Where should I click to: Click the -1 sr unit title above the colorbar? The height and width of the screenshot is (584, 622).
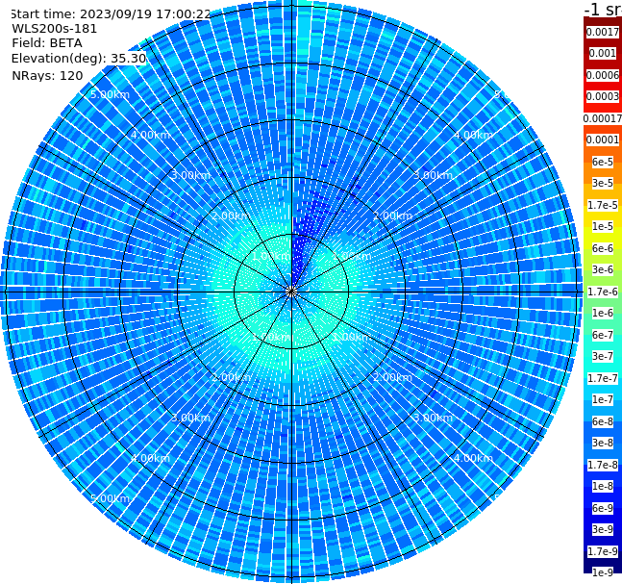tap(603, 10)
